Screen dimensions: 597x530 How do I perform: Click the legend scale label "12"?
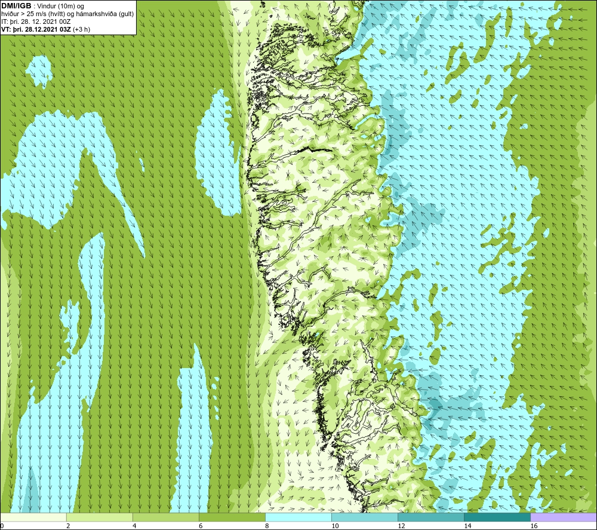click(x=401, y=526)
